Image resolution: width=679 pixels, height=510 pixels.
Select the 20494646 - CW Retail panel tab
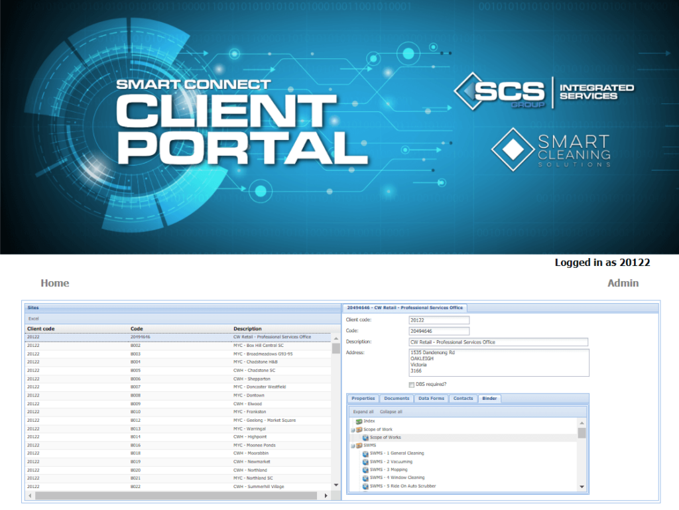tap(404, 308)
